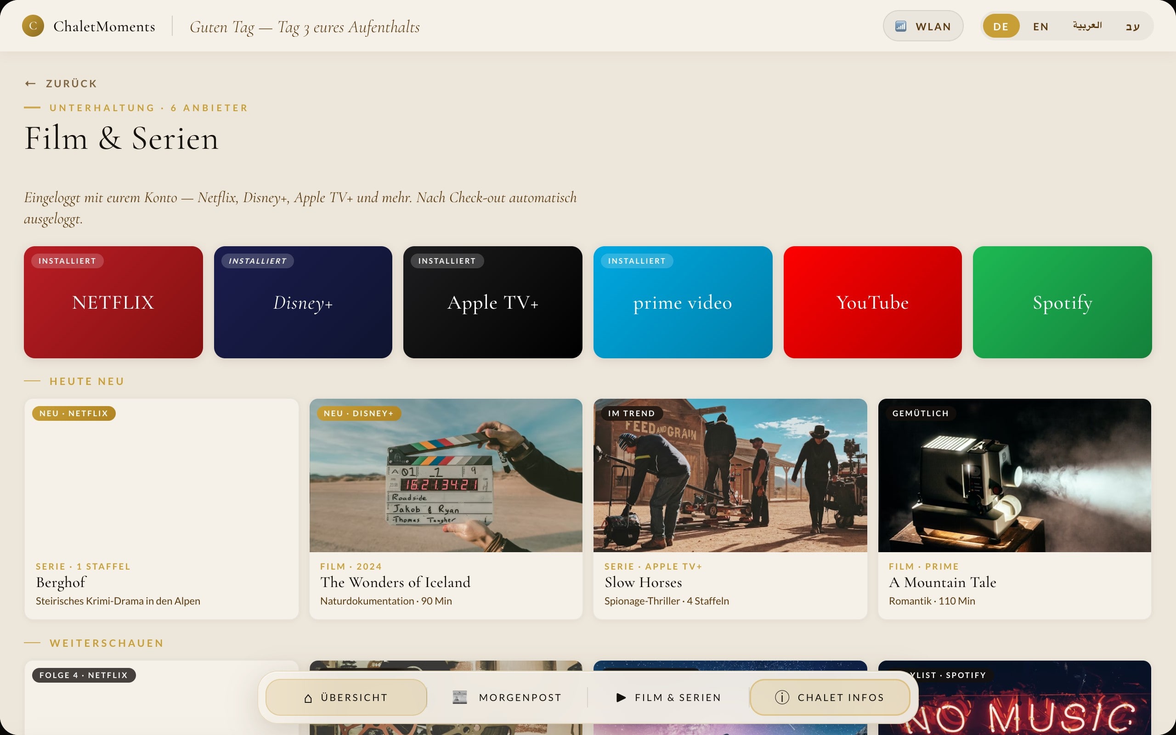Go back using the Zurück arrow

pos(31,84)
